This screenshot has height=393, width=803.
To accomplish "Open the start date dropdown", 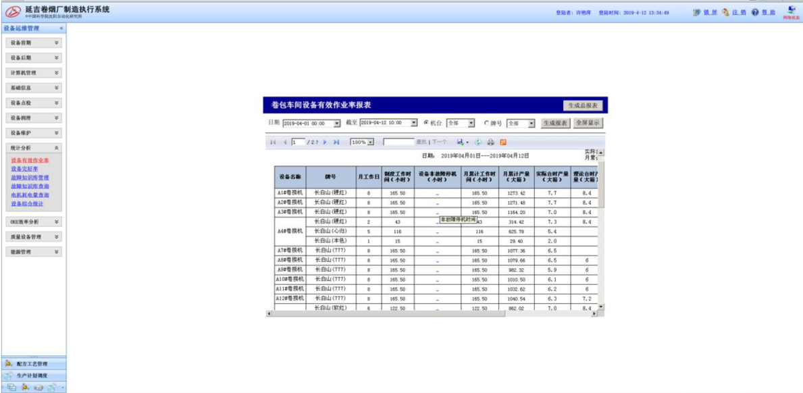I will [x=337, y=124].
